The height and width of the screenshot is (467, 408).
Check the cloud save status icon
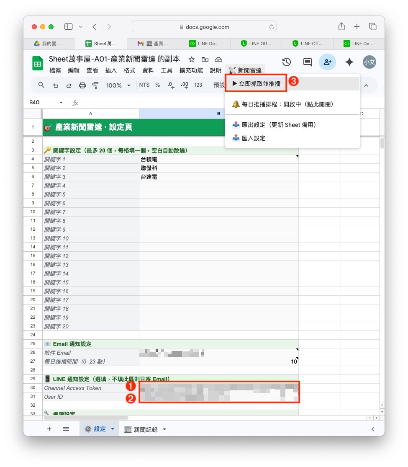[x=218, y=59]
